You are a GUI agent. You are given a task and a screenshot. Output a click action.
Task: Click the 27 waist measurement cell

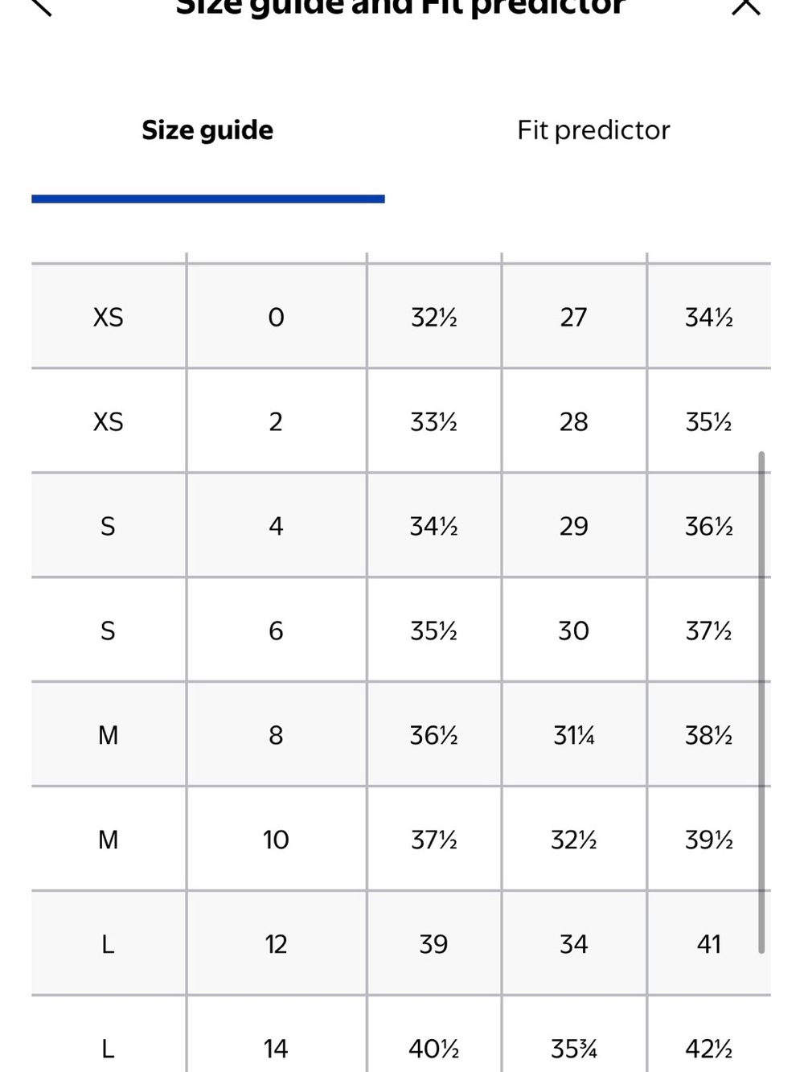coord(574,317)
